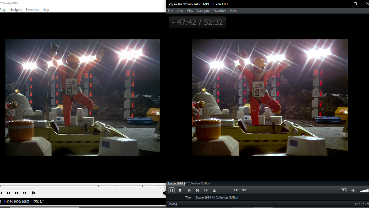
Task: Adjust the MPC-BE volume slider
Action: pos(364,190)
